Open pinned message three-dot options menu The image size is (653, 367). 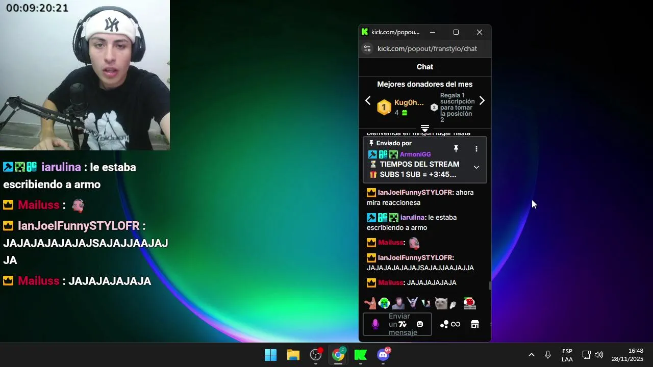(476, 149)
